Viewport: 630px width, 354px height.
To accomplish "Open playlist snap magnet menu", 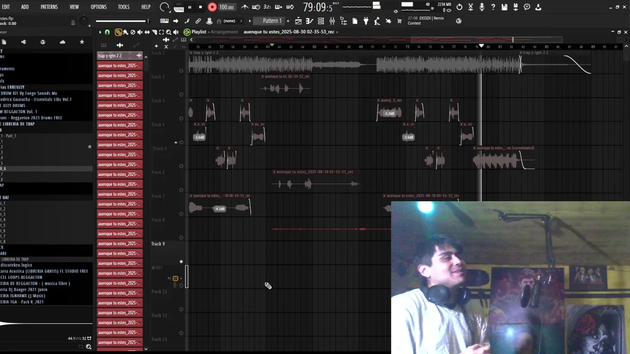I will pos(107,32).
